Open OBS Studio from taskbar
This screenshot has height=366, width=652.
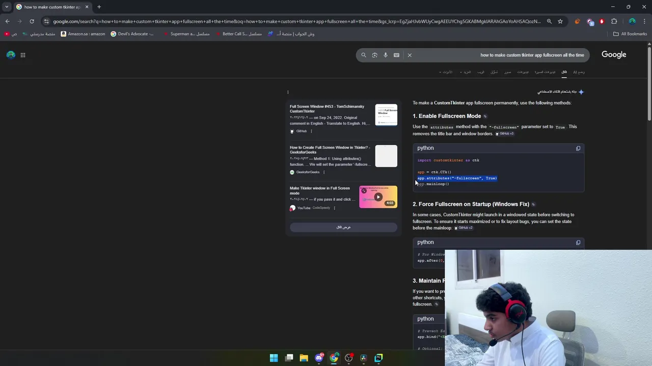[348, 358]
